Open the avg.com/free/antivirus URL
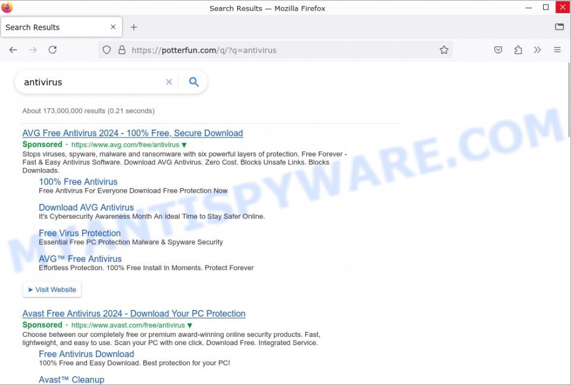The height and width of the screenshot is (385, 571). [x=126, y=145]
